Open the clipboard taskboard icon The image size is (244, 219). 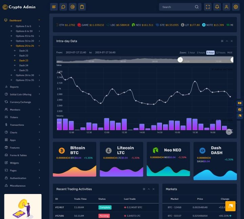82,7
